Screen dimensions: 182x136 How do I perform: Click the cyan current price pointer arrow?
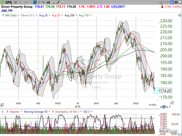pos(158,91)
